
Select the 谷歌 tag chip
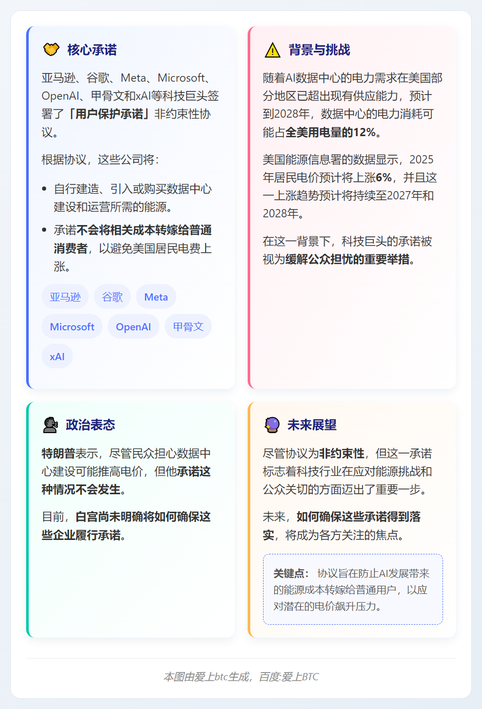112,297
